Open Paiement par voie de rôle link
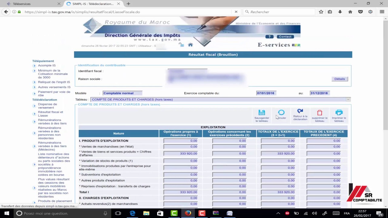The image size is (388, 218). (x=54, y=94)
